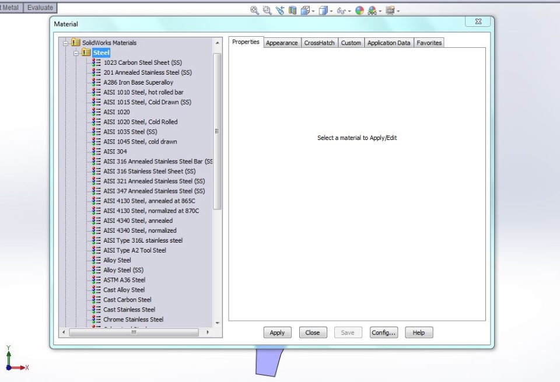This screenshot has width=560, height=382.
Task: Collapse the Steel category node
Action: (x=76, y=53)
